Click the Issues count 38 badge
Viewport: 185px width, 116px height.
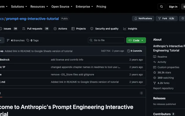pyautogui.click(x=15, y=29)
